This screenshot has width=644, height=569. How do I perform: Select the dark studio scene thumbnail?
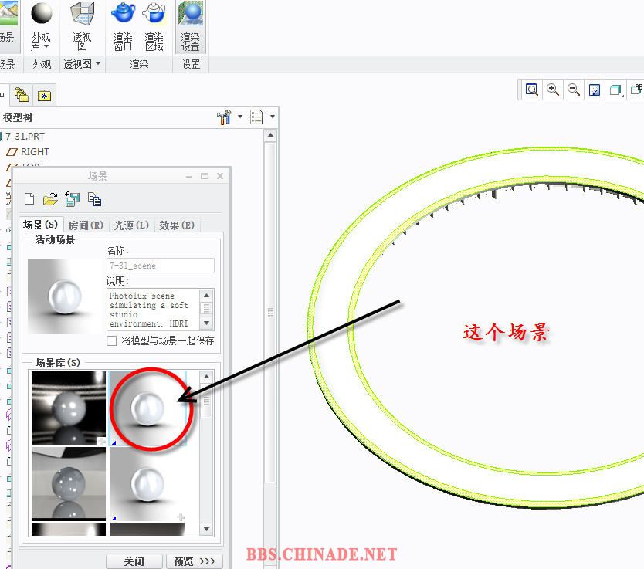[69, 408]
